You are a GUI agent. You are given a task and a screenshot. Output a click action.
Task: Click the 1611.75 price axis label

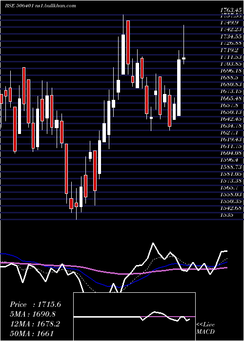pyautogui.click(x=230, y=146)
